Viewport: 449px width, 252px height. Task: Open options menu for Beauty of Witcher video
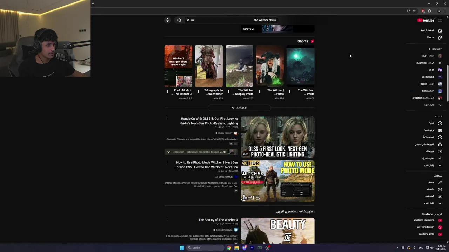click(x=168, y=219)
